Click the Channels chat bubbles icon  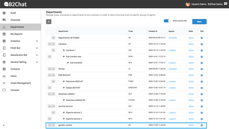[x=4, y=20]
